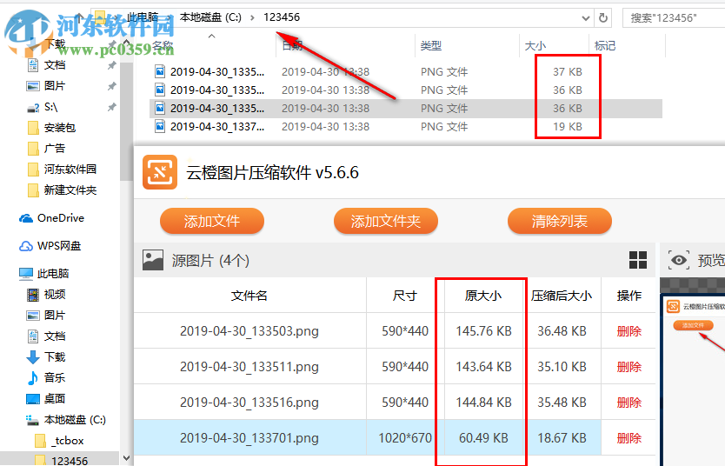Sort Explorer list by 标记 column
Viewport: 725px width, 466px height.
click(605, 45)
